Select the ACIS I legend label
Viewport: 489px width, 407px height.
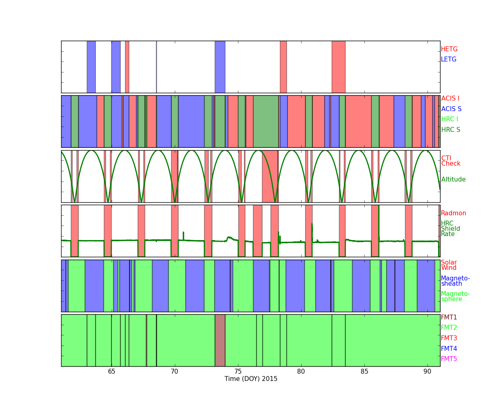coord(450,98)
